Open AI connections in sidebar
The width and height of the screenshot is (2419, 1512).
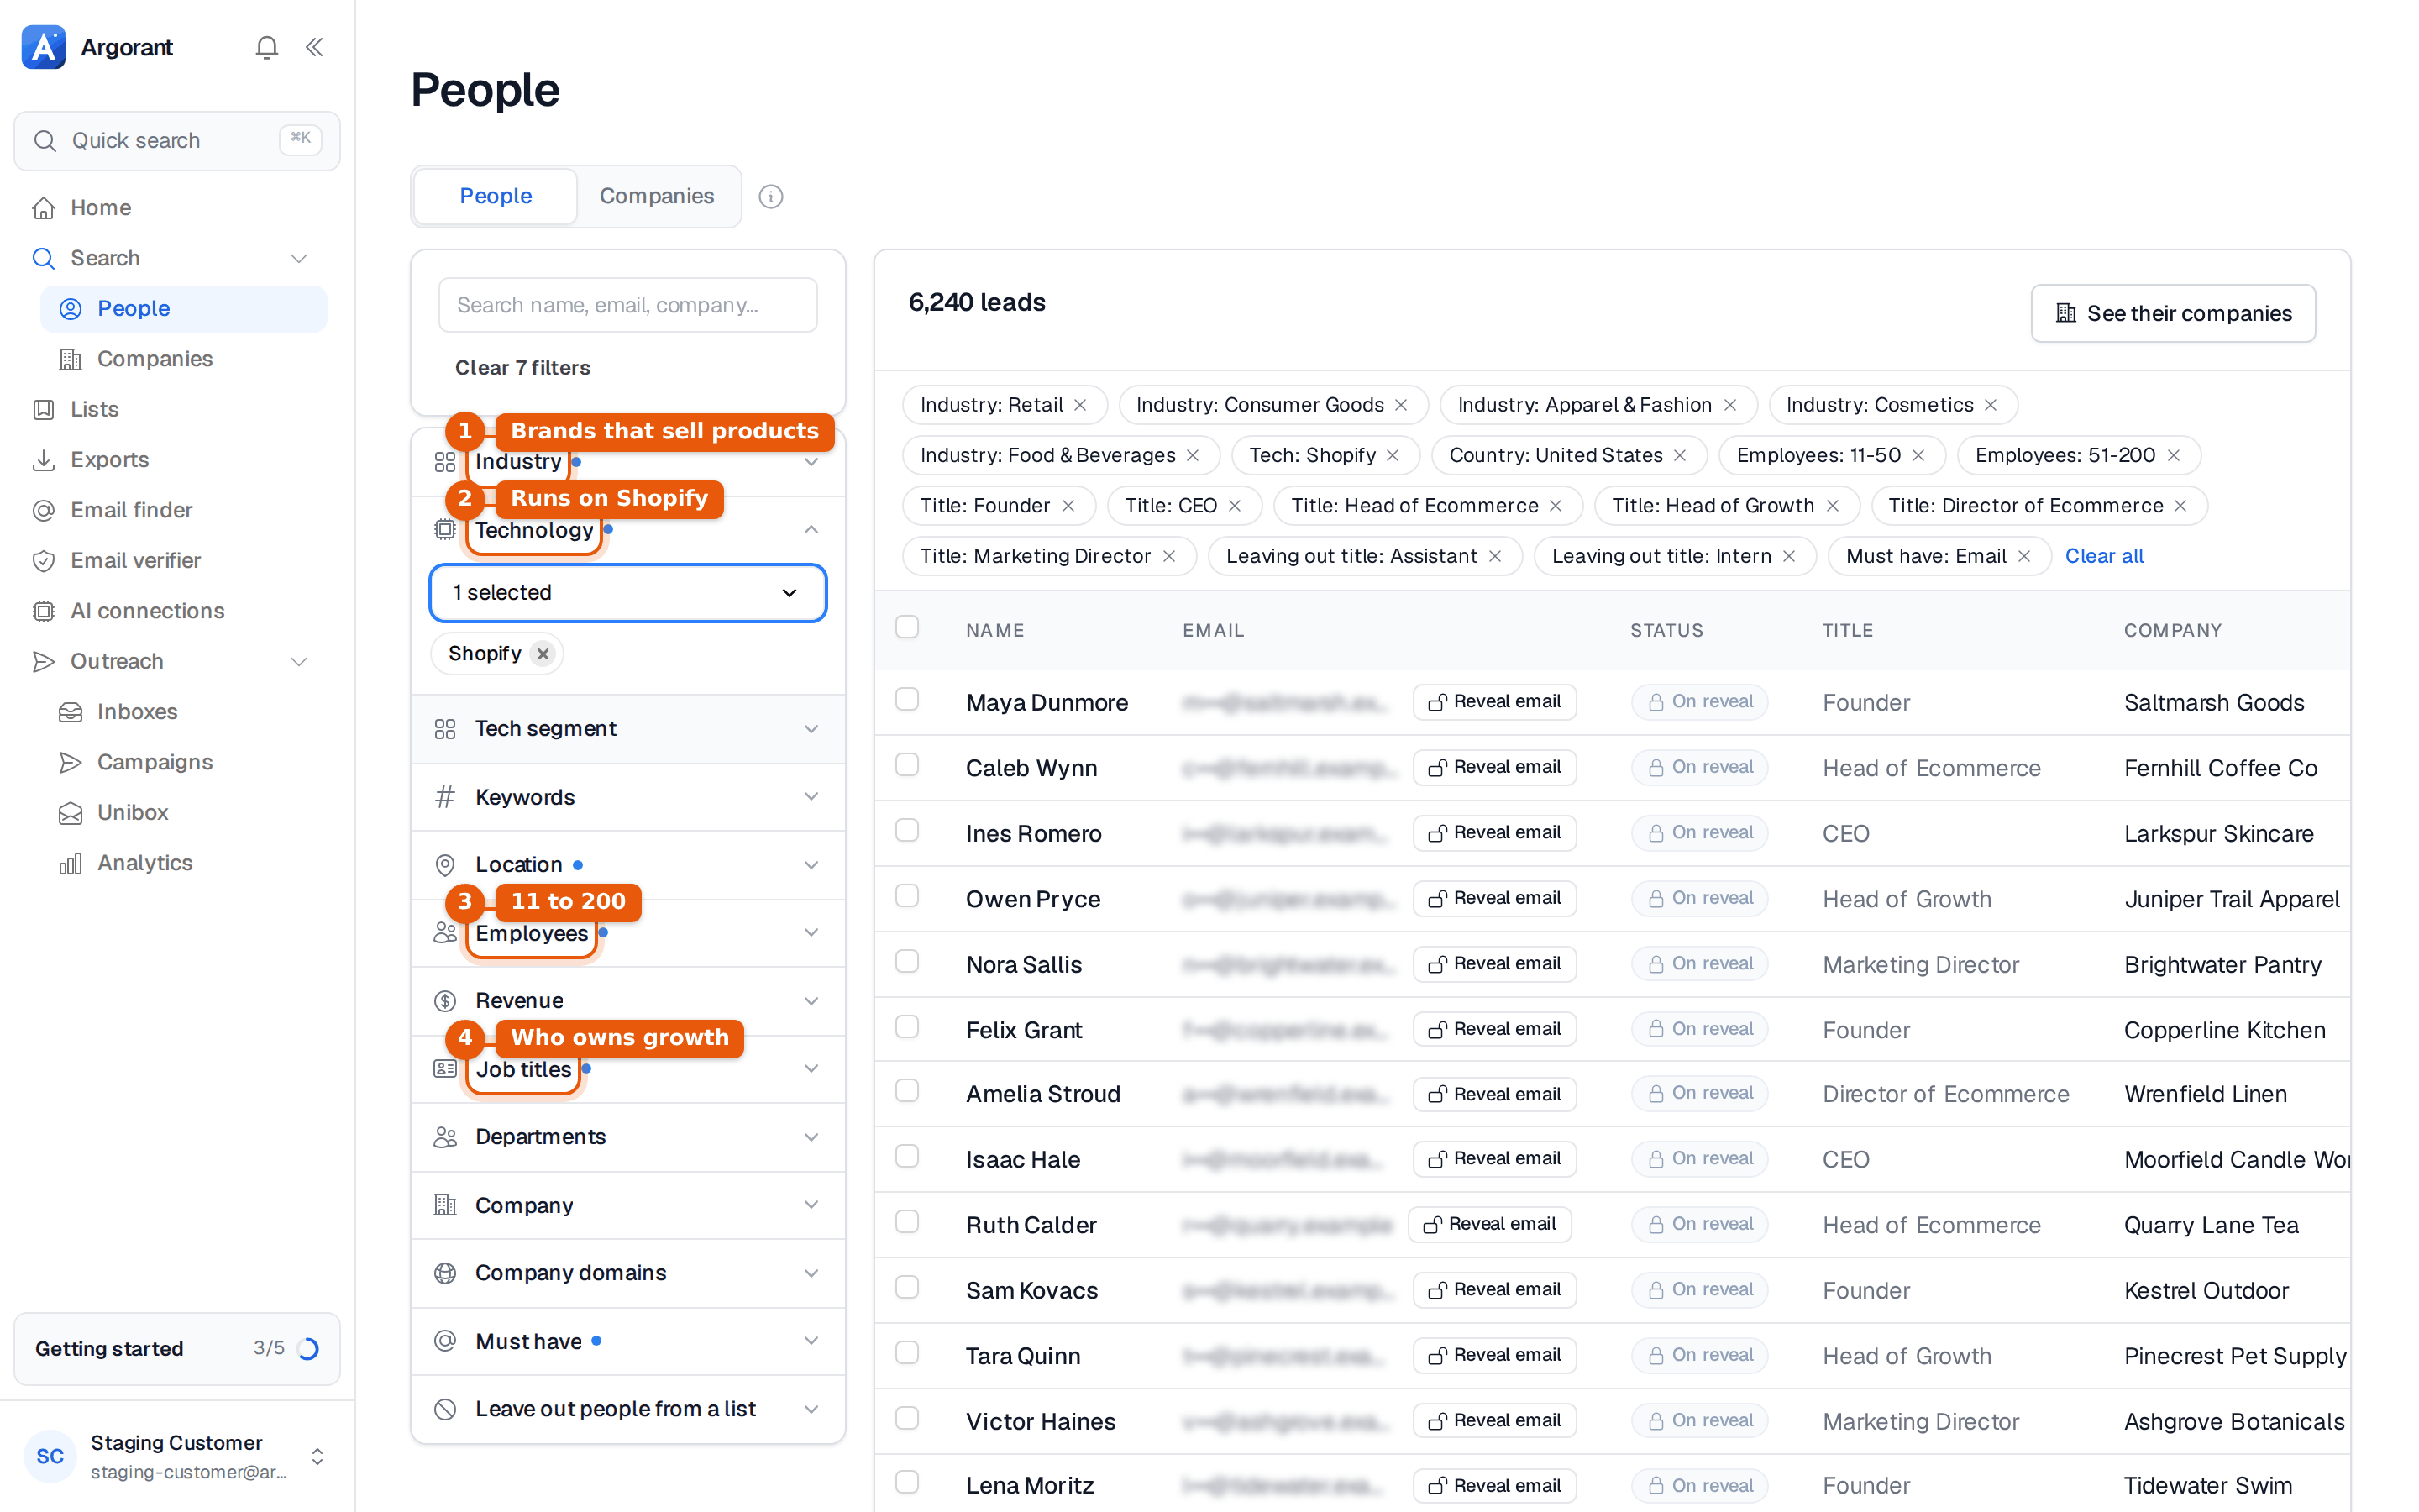[x=177, y=611]
